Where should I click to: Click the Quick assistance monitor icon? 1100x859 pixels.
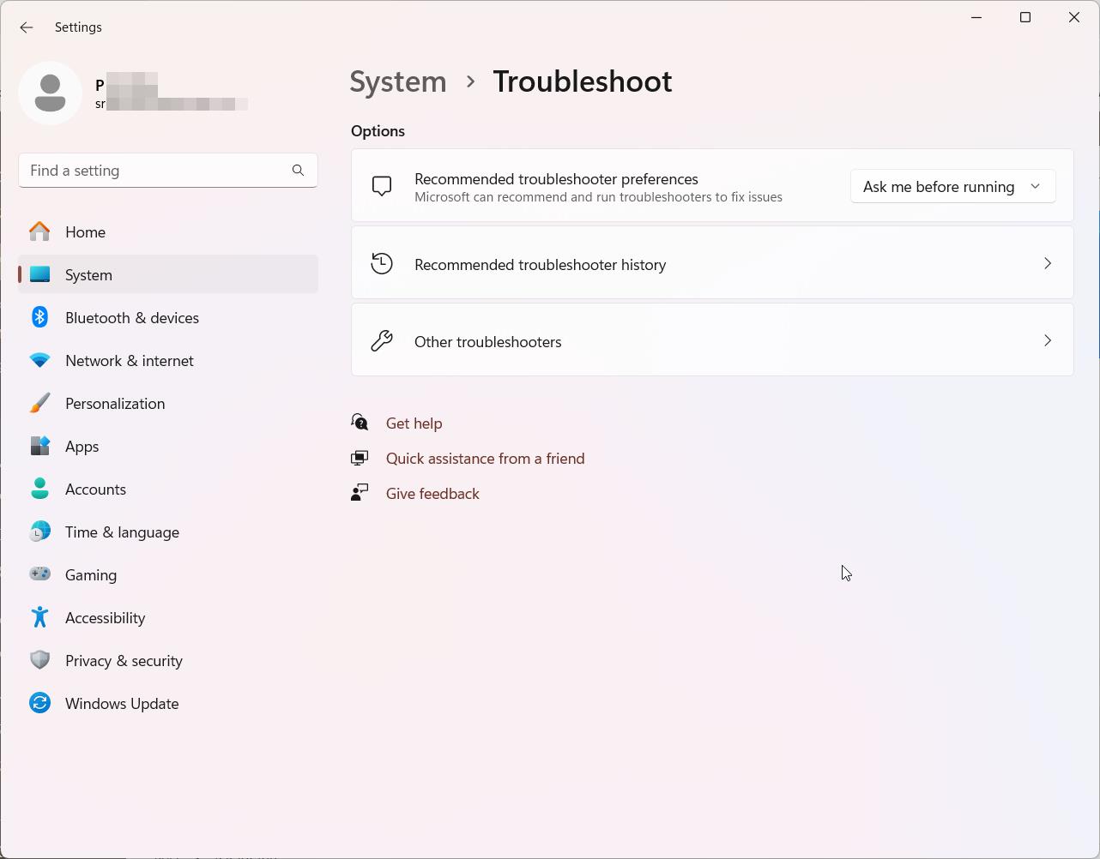[360, 458]
